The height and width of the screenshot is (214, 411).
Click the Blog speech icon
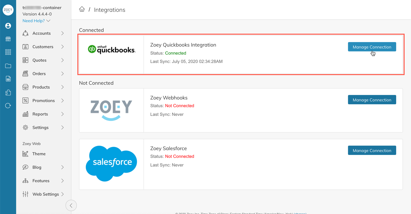[25, 167]
